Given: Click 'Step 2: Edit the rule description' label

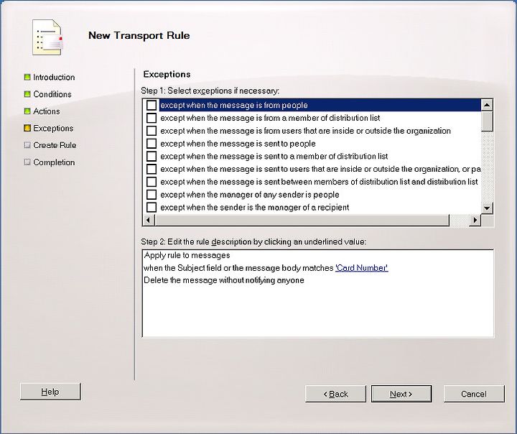Looking at the screenshot, I should [x=253, y=242].
